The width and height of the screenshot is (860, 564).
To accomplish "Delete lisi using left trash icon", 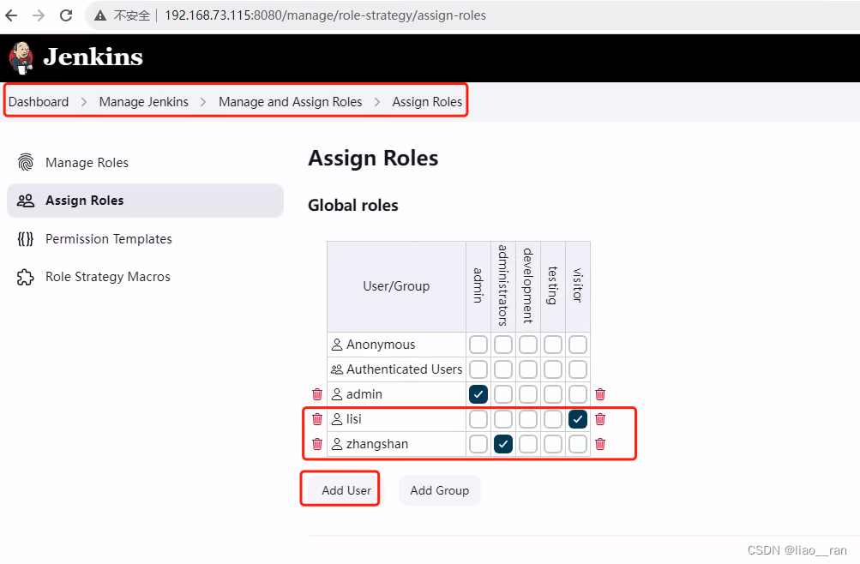I will [317, 419].
